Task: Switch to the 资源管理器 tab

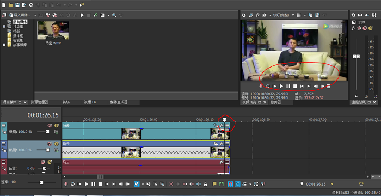Action: coord(39,102)
